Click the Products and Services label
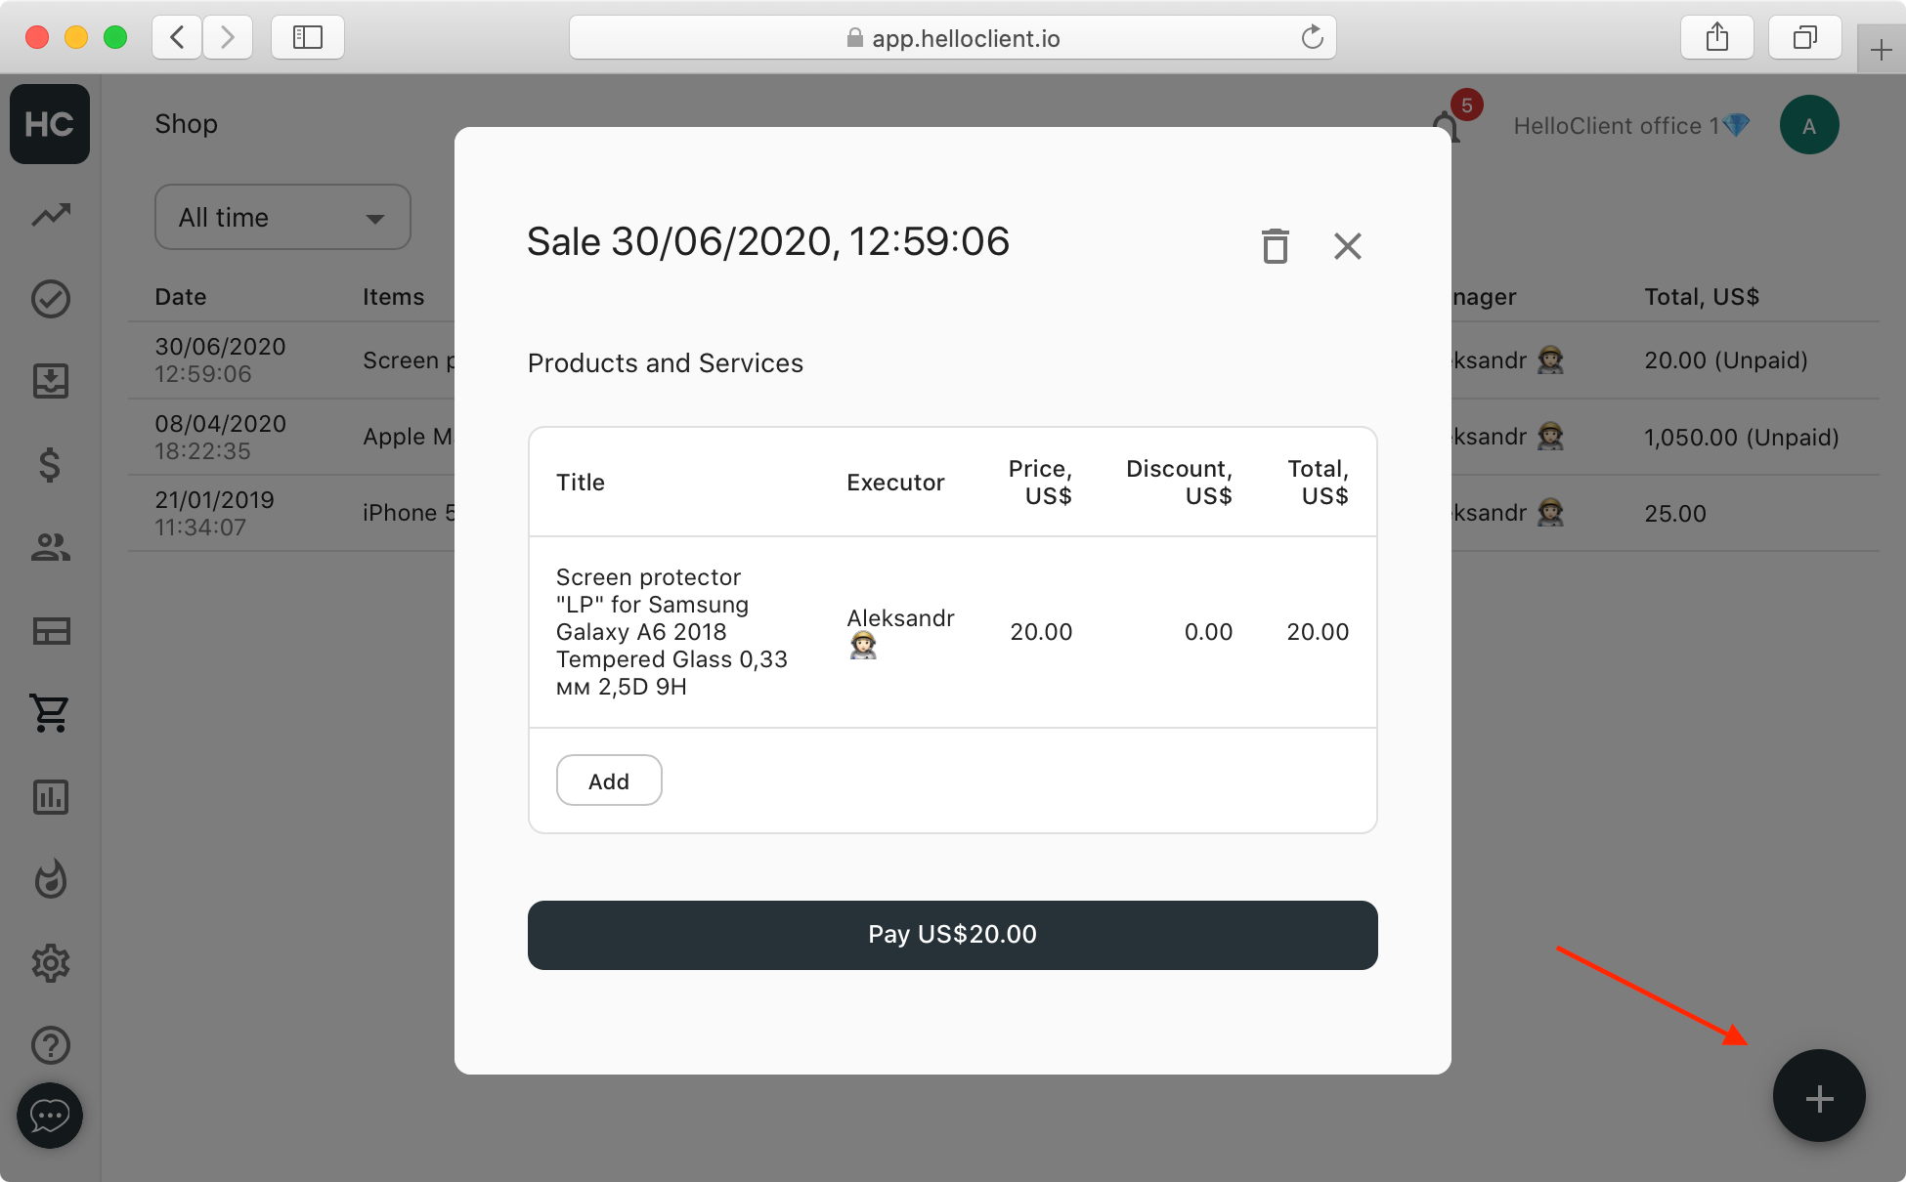The height and width of the screenshot is (1182, 1906). pos(666,363)
